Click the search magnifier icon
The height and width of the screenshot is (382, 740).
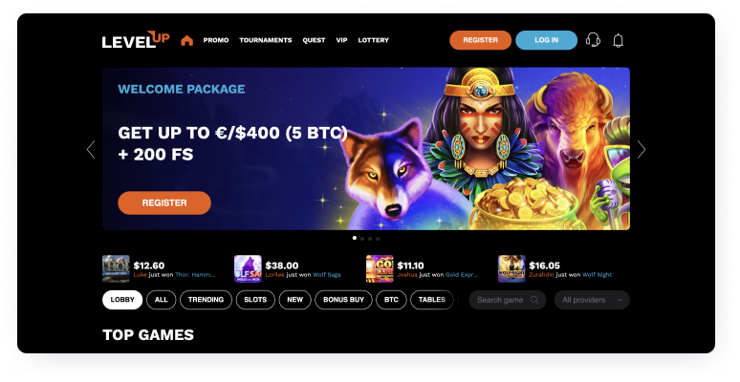pos(534,300)
